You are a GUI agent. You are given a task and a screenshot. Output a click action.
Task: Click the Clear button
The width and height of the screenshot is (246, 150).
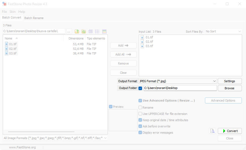point(123,73)
